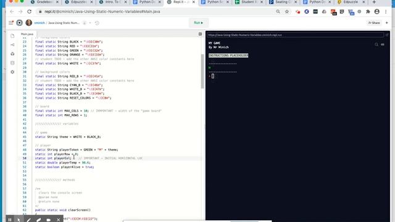Bookmark this page with star icon
The height and width of the screenshot is (222, 395).
click(x=287, y=12)
